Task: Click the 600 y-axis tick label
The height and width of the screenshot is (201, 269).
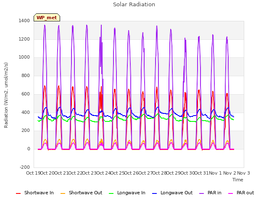Action: (26, 94)
